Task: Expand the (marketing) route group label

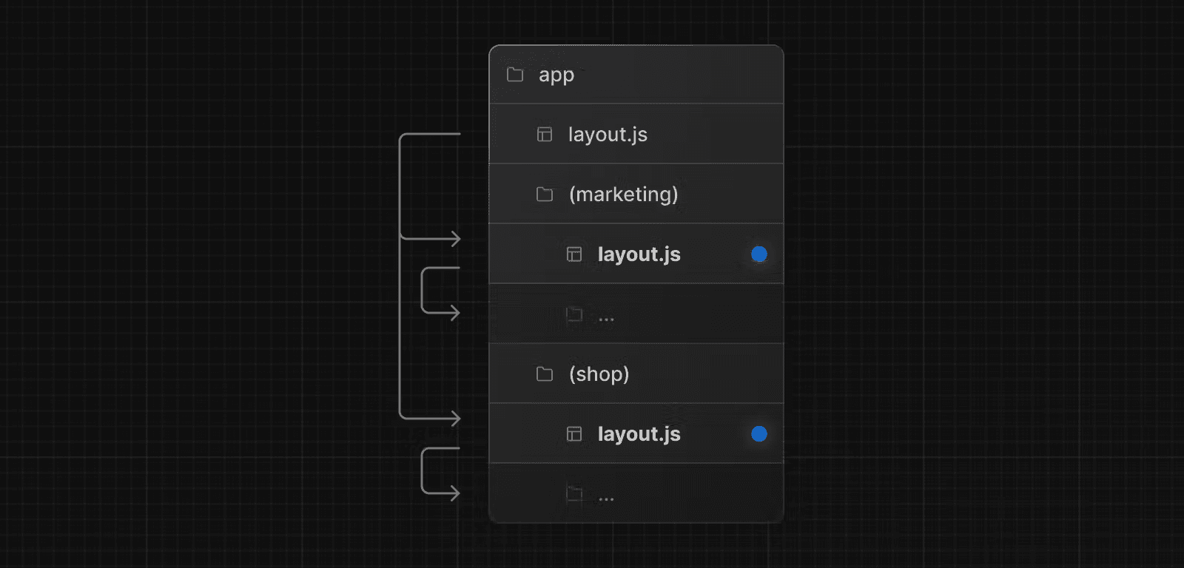Action: tap(623, 195)
